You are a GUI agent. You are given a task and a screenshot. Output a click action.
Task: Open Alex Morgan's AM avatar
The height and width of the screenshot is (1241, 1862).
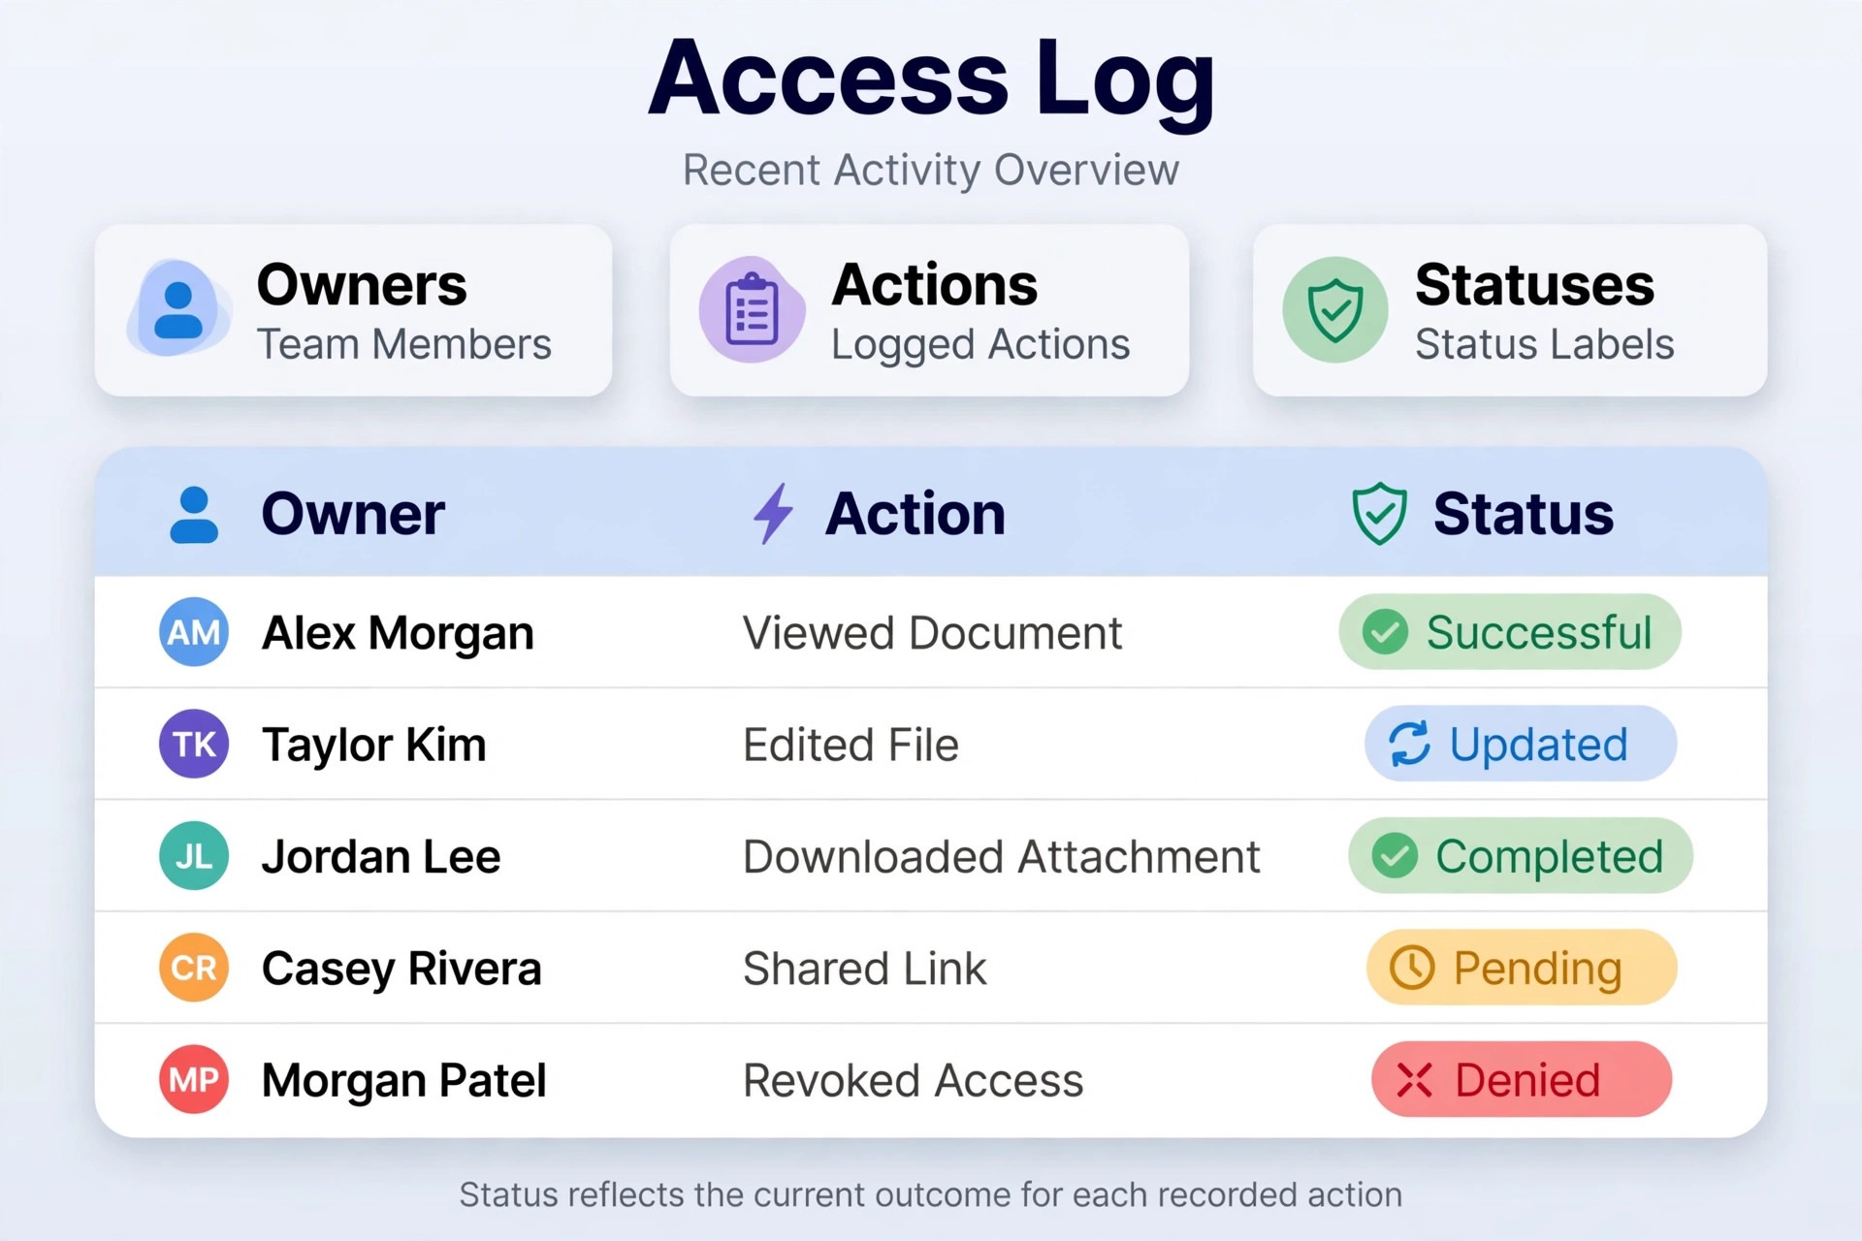pos(194,632)
